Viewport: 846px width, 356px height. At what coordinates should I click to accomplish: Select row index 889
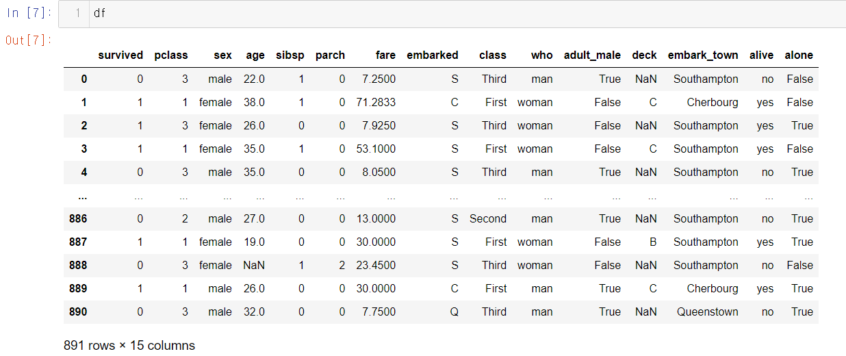point(78,288)
